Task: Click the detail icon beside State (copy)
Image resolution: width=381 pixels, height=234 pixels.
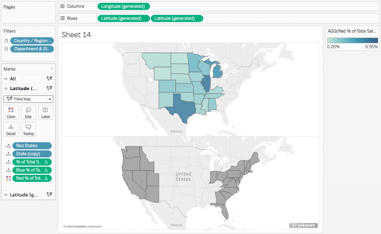Action: pyautogui.click(x=8, y=154)
